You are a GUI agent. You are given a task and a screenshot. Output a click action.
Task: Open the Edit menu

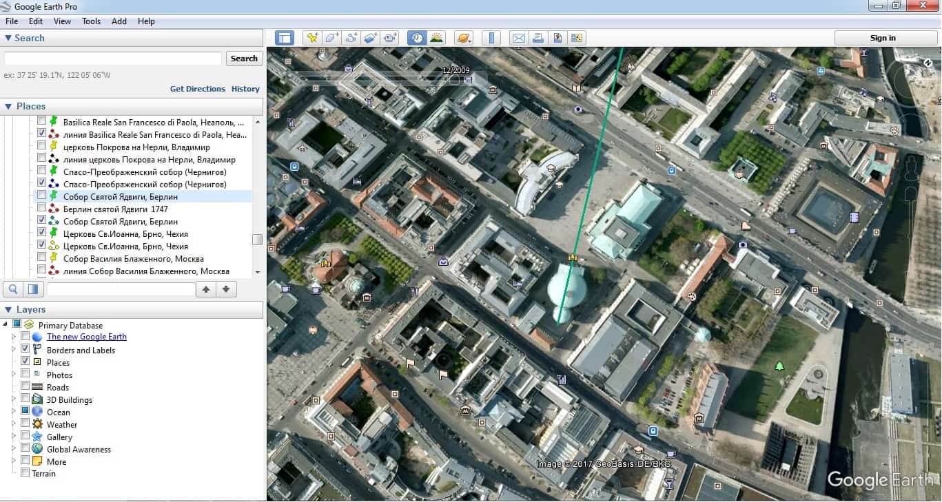point(36,21)
